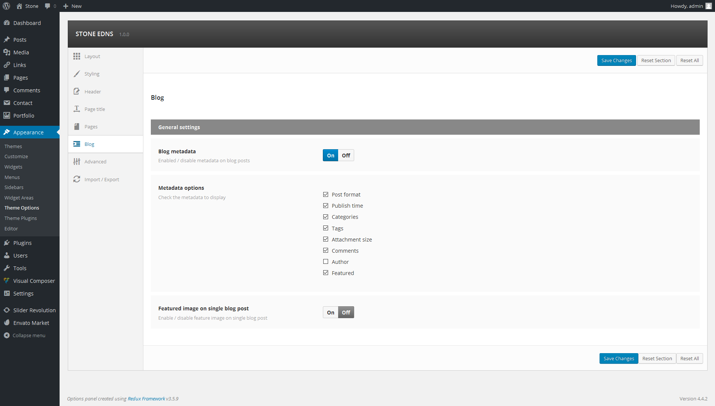
Task: Open the Plugins admin menu
Action: pos(22,243)
